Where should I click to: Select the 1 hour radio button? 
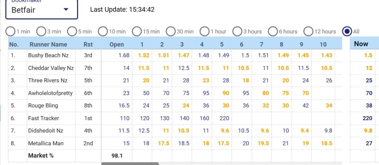(205, 31)
